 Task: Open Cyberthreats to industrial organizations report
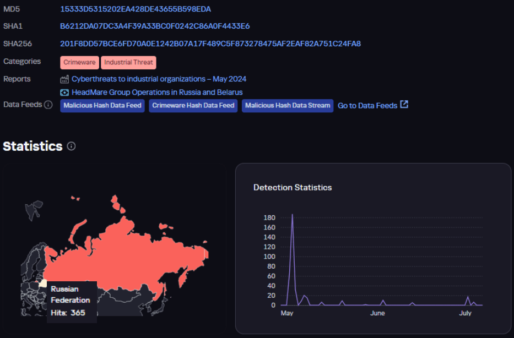click(x=159, y=79)
